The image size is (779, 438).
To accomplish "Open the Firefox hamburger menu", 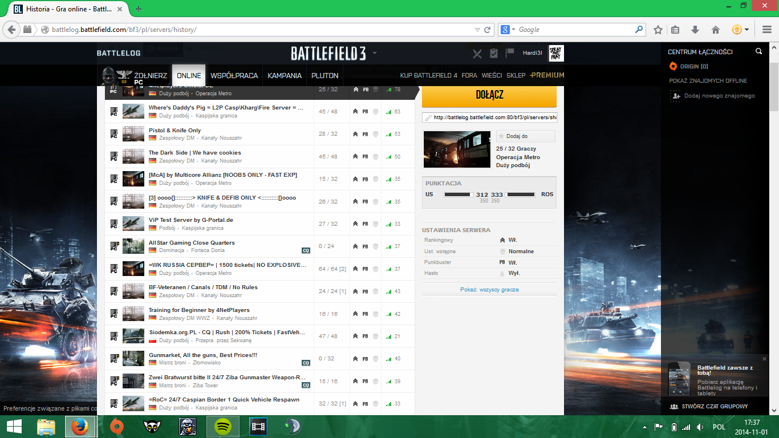I will pos(766,30).
